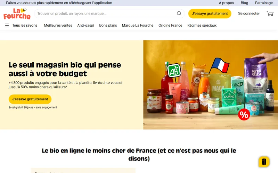Click 'Le bio en ligne le moins cher' heading

(x=139, y=154)
